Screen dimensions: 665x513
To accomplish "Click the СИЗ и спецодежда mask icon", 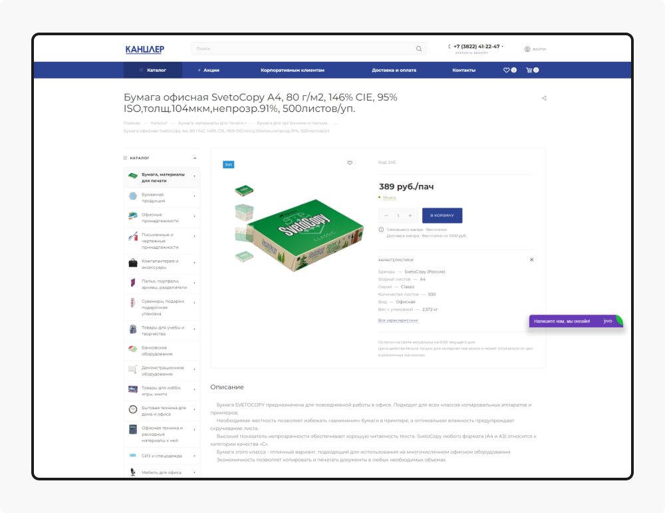I will 133,455.
